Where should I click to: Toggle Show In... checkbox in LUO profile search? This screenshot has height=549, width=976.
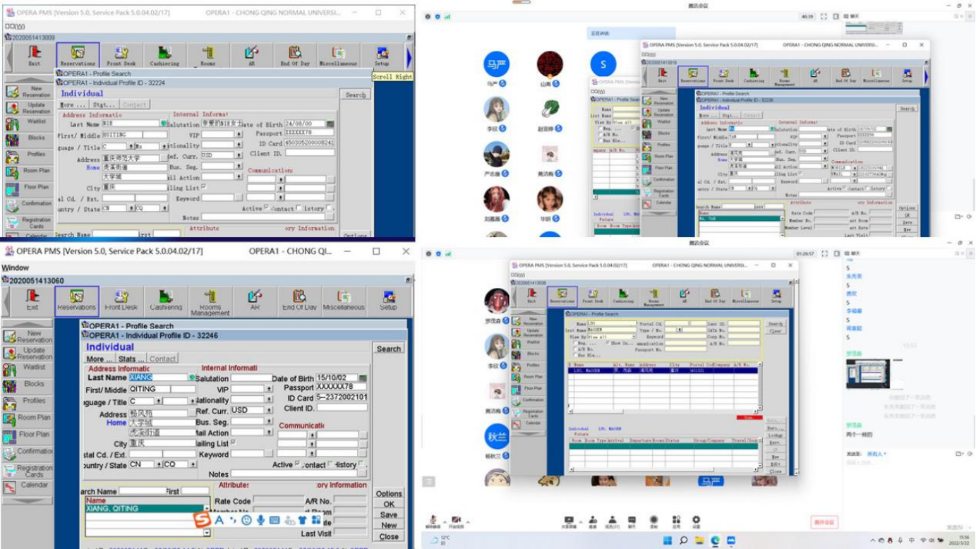(x=608, y=343)
